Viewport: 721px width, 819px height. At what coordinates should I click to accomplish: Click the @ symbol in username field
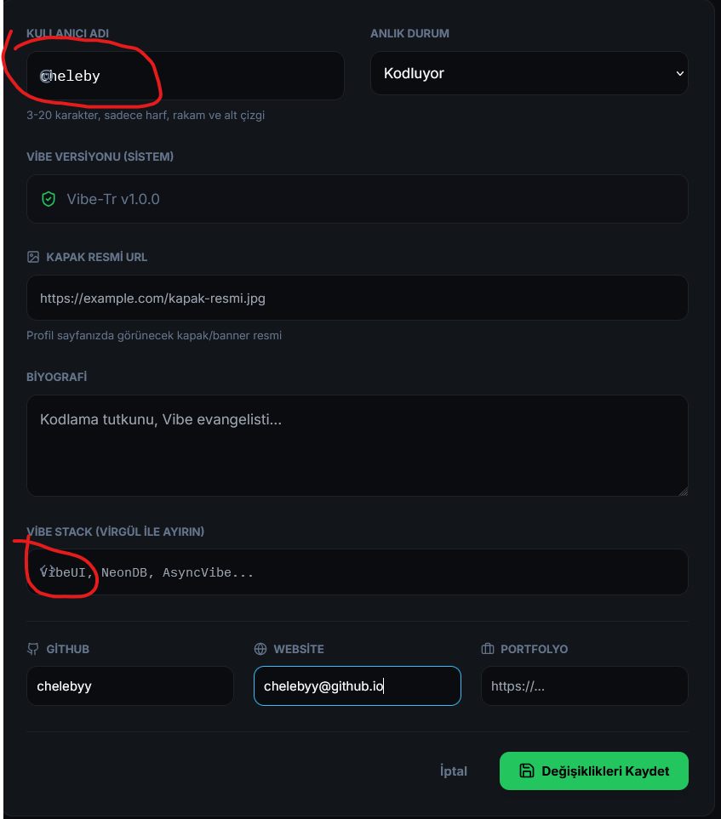pos(45,77)
